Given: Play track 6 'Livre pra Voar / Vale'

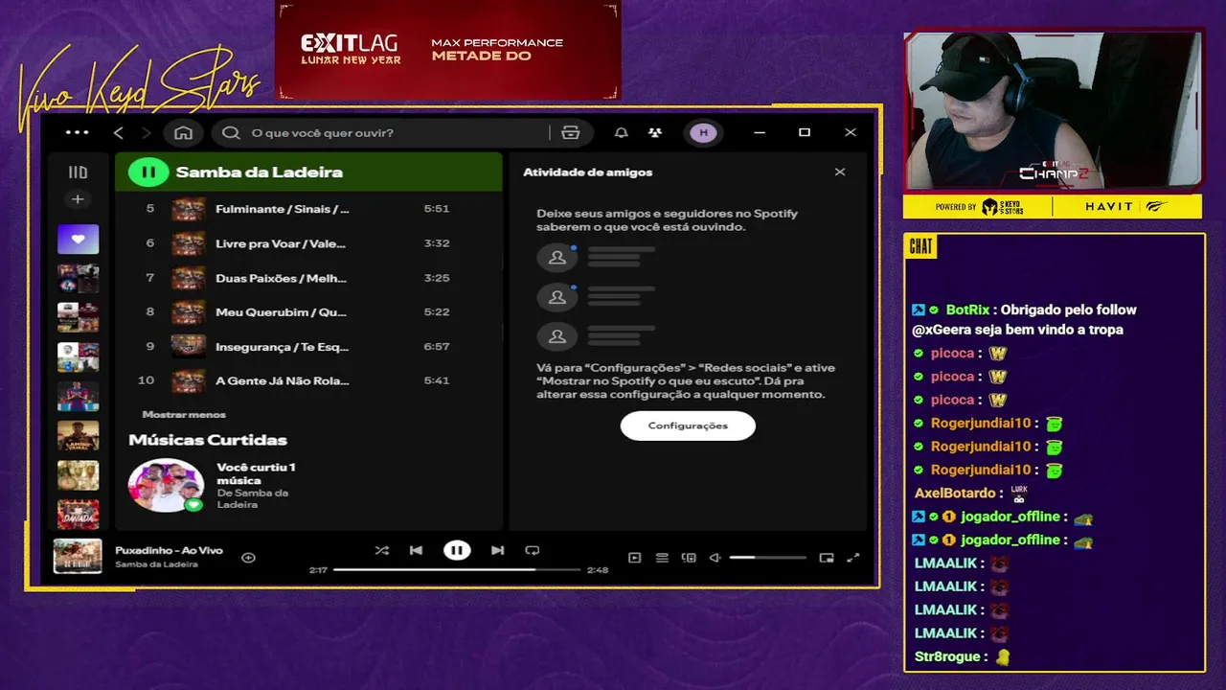Looking at the screenshot, I should [308, 243].
